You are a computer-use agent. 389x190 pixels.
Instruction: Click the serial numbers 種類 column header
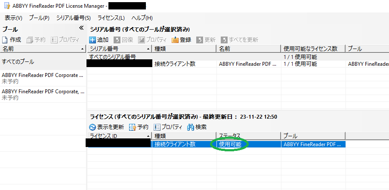coord(184,49)
